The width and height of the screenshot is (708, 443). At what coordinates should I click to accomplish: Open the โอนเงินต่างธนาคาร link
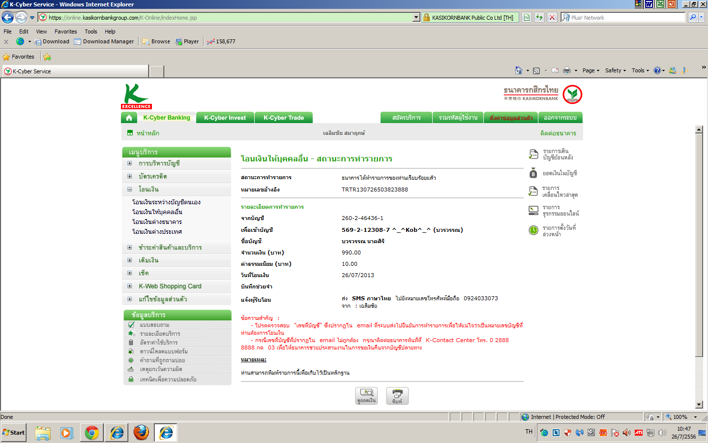click(x=157, y=222)
